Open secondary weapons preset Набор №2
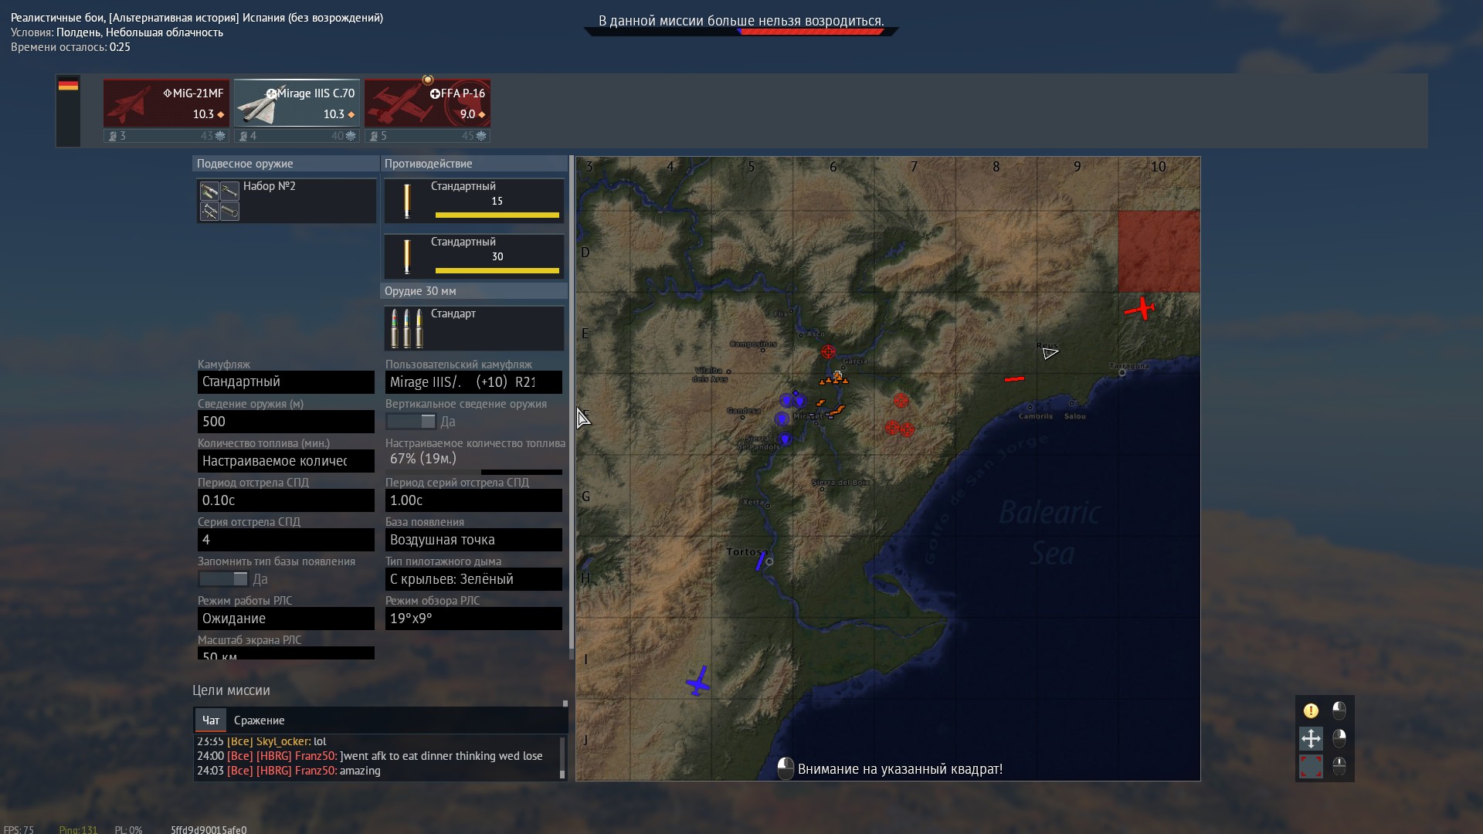The height and width of the screenshot is (834, 1483). (286, 201)
